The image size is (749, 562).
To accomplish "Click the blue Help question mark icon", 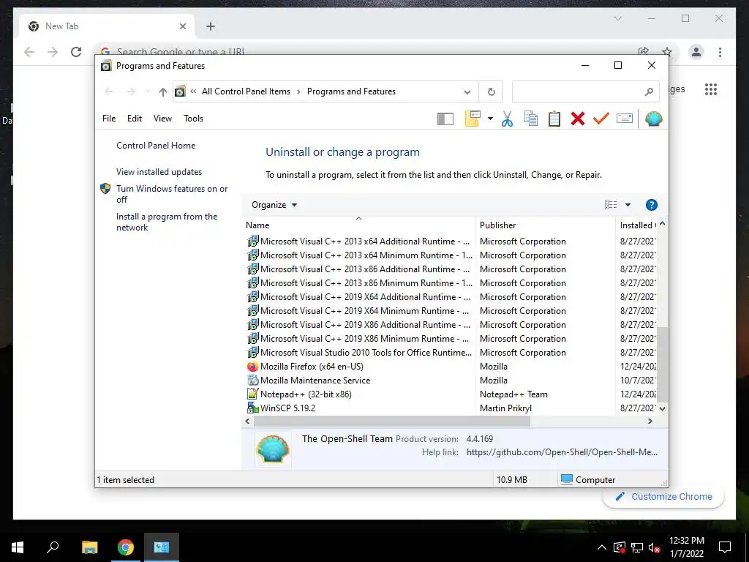I will [x=651, y=205].
